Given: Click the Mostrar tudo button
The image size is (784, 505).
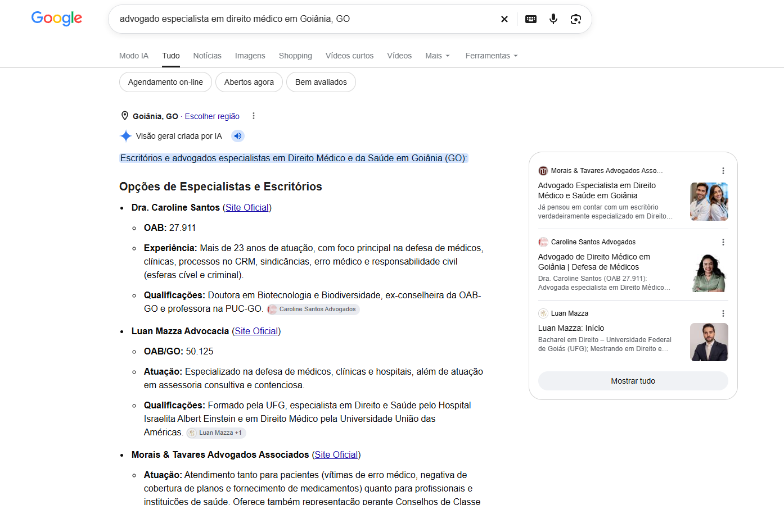Looking at the screenshot, I should pyautogui.click(x=633, y=381).
